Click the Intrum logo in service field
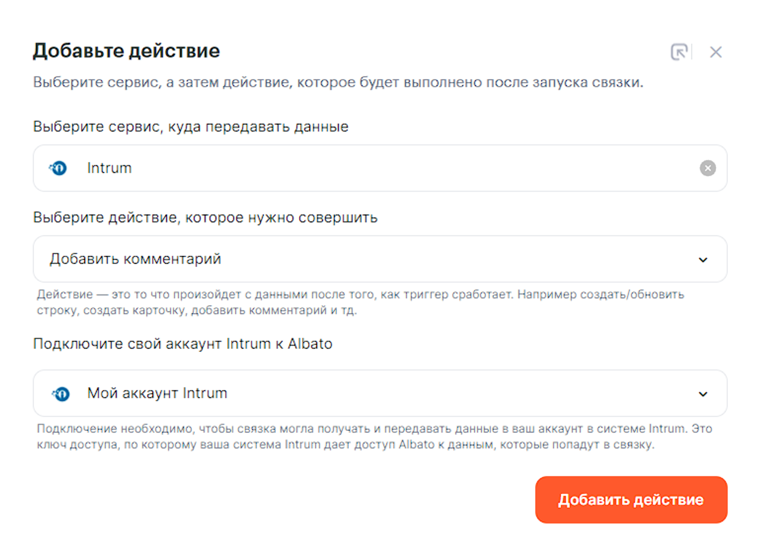 [x=58, y=168]
